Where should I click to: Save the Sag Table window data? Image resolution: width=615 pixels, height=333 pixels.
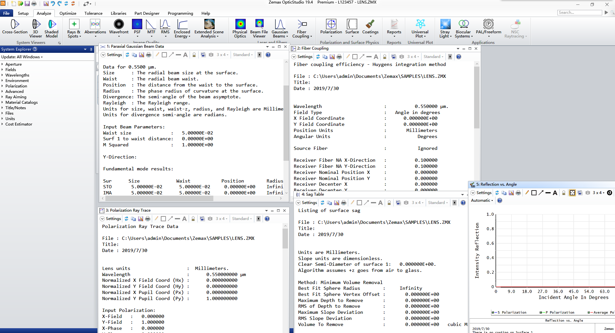337,203
